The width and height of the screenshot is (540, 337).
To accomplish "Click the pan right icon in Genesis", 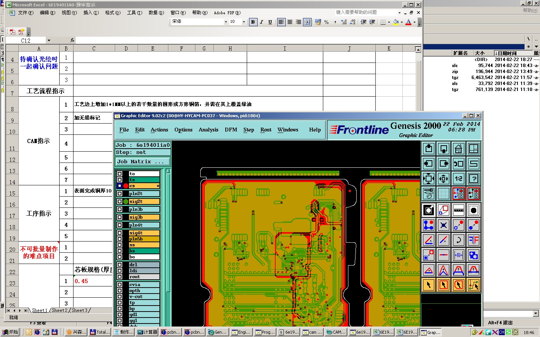I will 444,164.
